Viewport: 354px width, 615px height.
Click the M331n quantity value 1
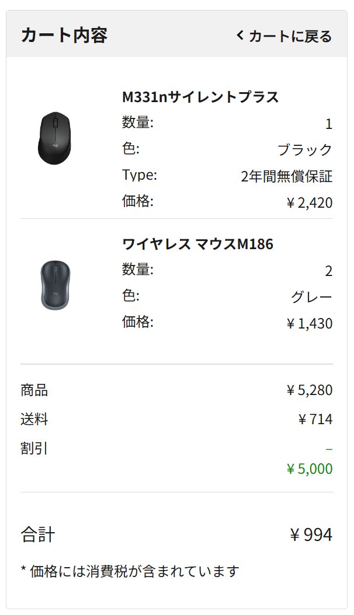coord(328,124)
